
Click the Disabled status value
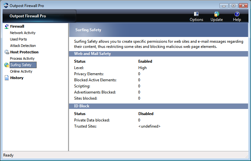coord(146,114)
